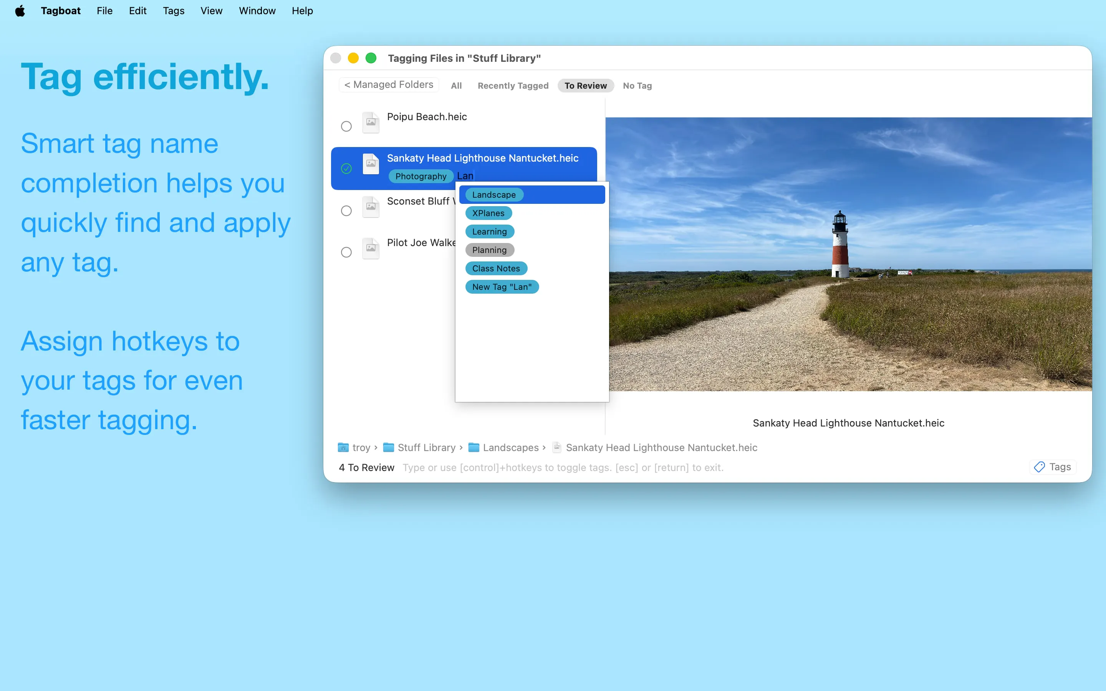Toggle review circle for Sconset Bluff file
Image resolution: width=1106 pixels, height=691 pixels.
point(346,211)
